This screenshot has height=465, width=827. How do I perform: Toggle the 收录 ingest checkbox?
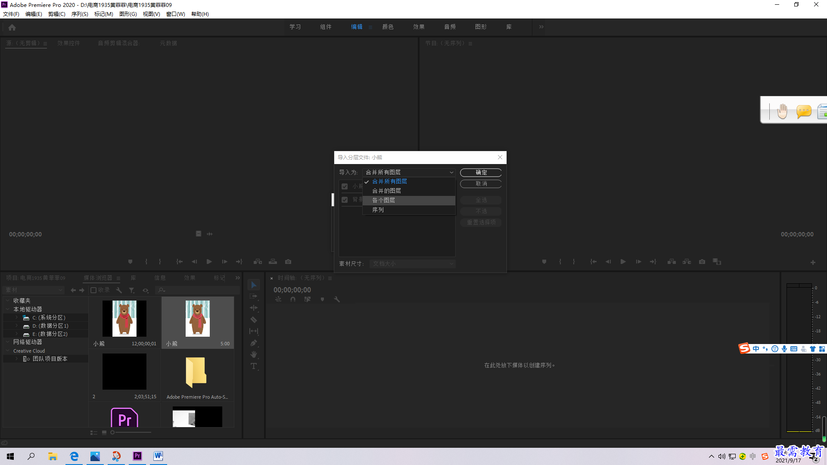(x=93, y=290)
